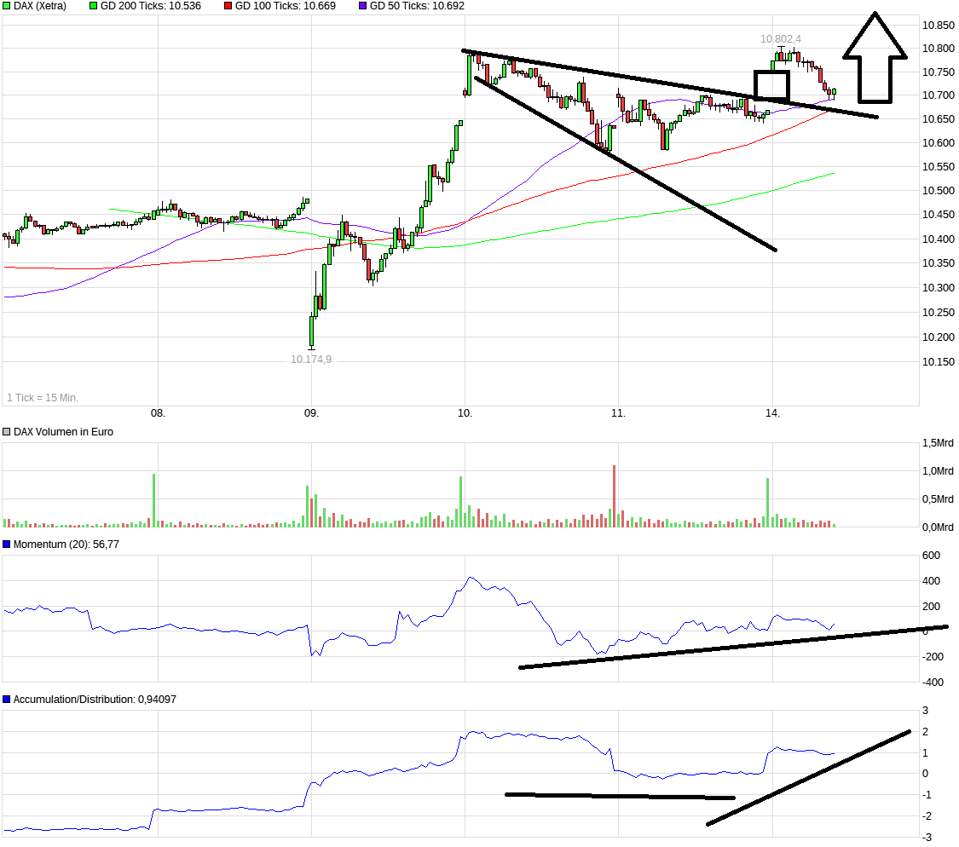Select the 'GD 50 Ticks: 10.692' label
The height and width of the screenshot is (847, 959).
(x=417, y=6)
